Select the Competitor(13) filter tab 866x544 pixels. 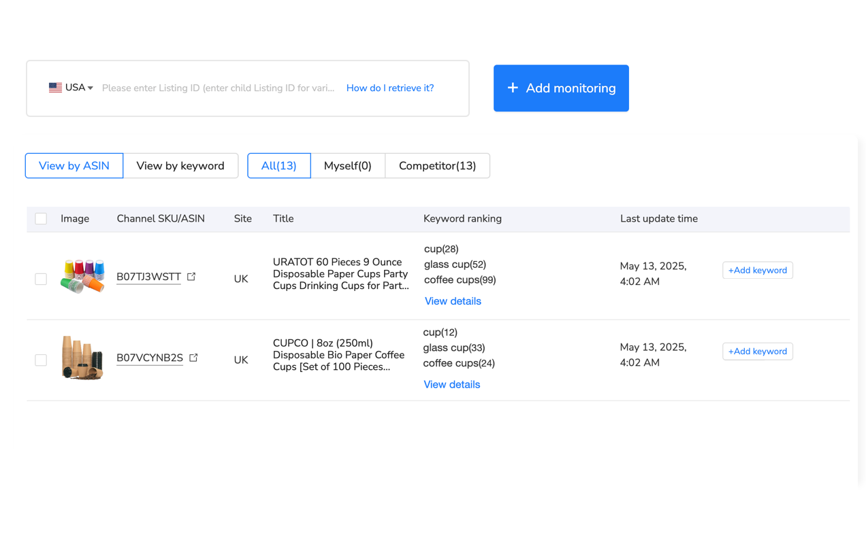(438, 165)
